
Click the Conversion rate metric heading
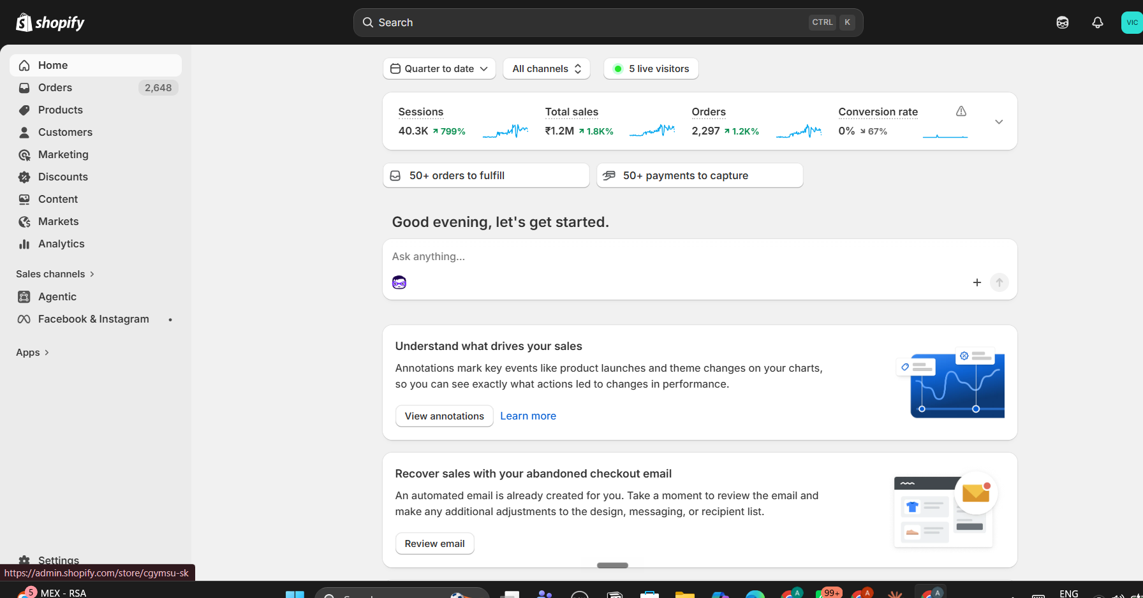(878, 112)
